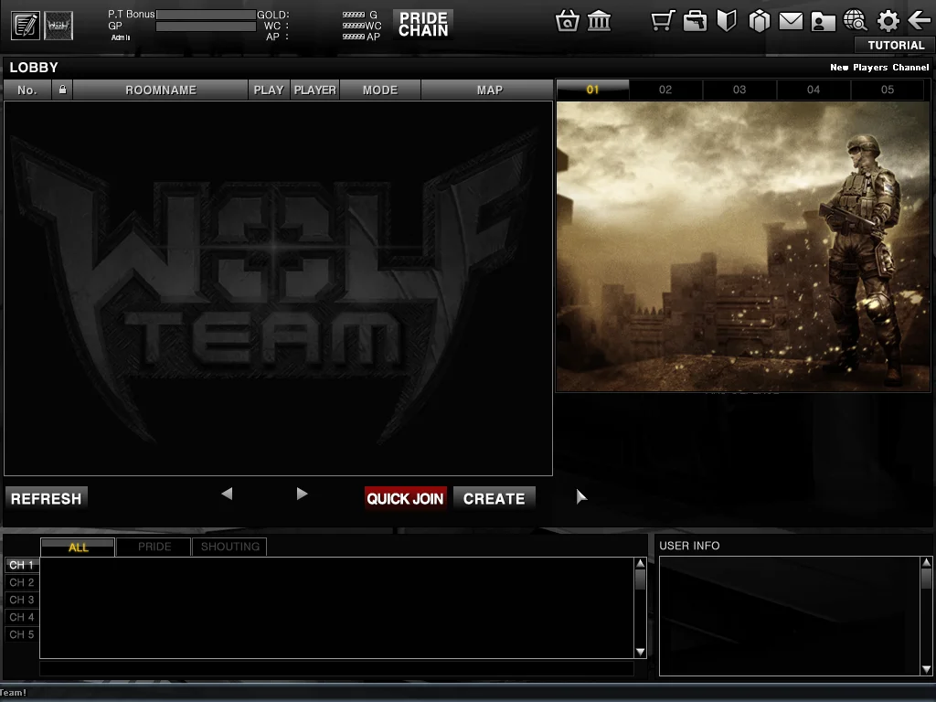Switch to the PRIDE chat tab
936x702 pixels.
tap(154, 547)
